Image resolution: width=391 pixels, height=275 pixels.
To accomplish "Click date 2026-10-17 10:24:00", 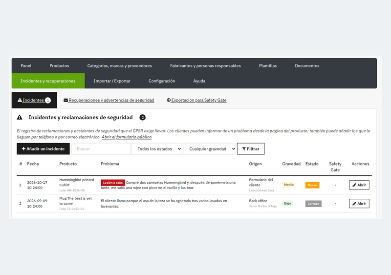I will pos(37,185).
